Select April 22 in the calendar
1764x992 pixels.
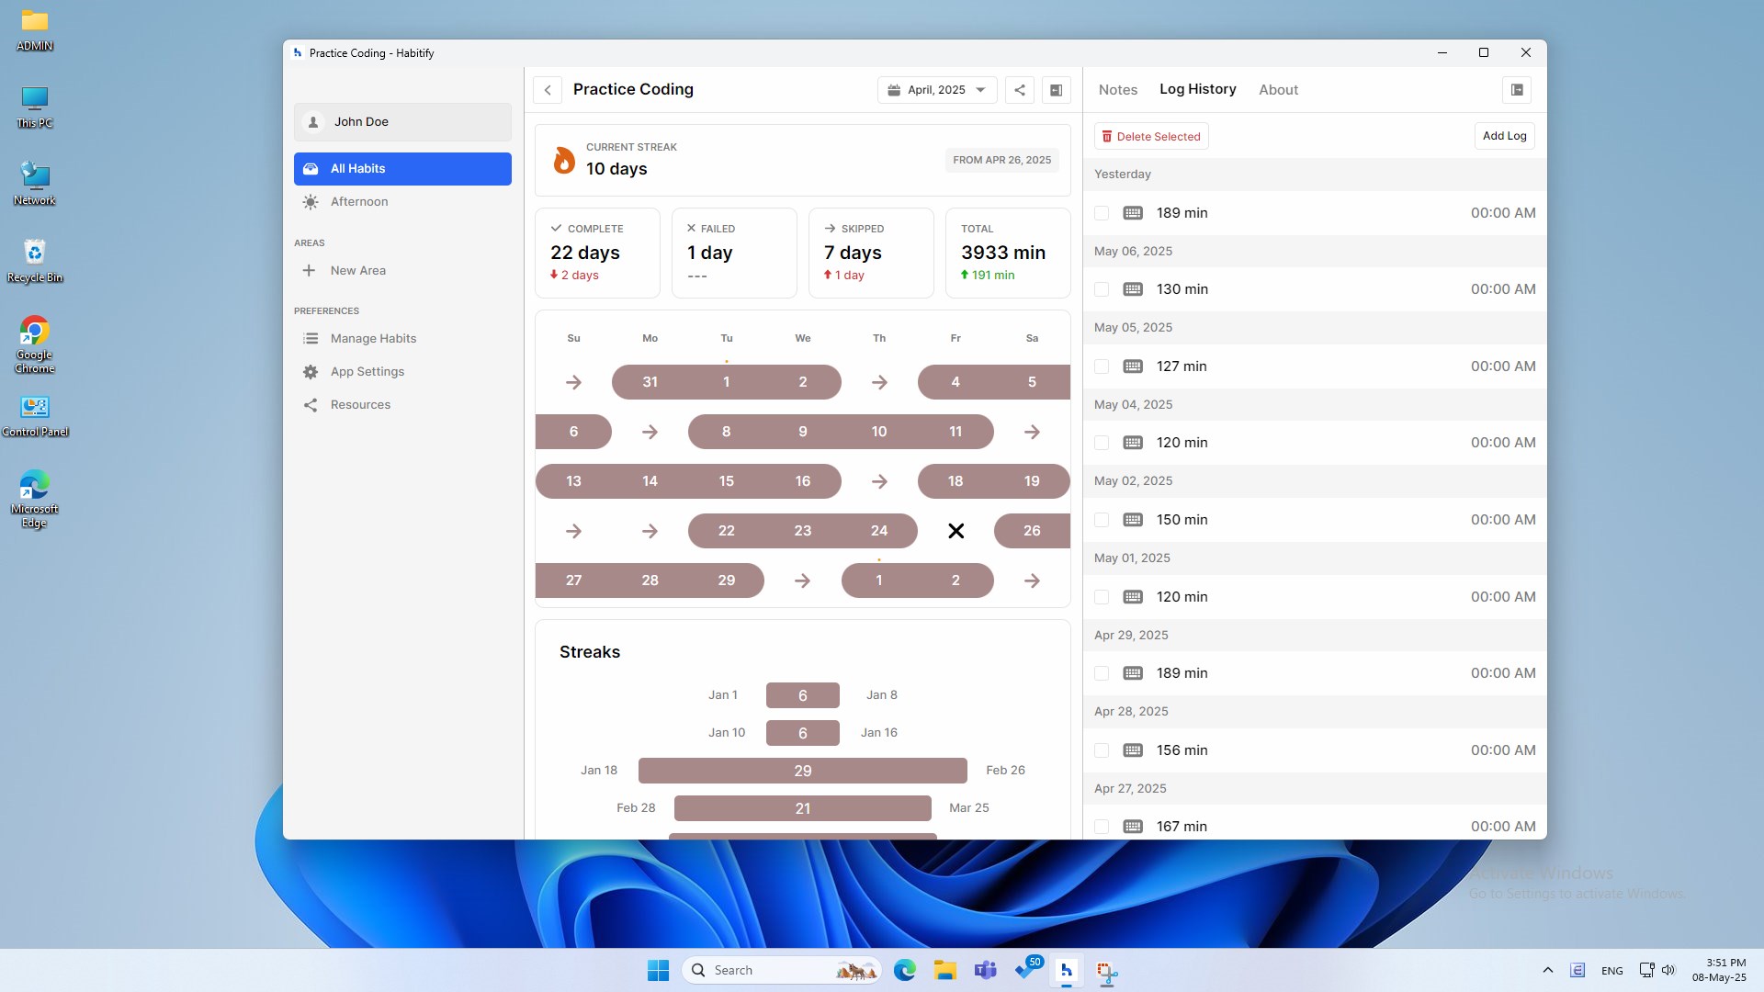pos(726,531)
